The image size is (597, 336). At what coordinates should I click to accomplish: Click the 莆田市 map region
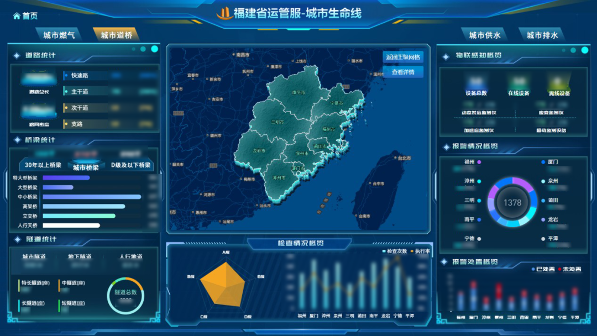click(x=320, y=146)
